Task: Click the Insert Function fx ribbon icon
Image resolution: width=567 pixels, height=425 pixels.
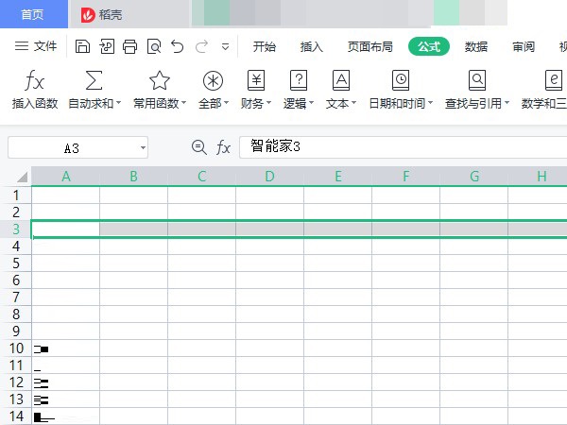Action: tap(34, 80)
